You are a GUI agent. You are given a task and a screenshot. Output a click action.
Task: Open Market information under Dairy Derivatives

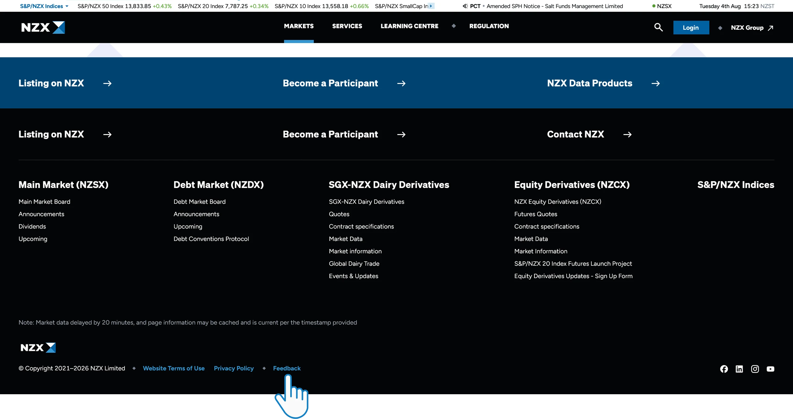coord(355,251)
